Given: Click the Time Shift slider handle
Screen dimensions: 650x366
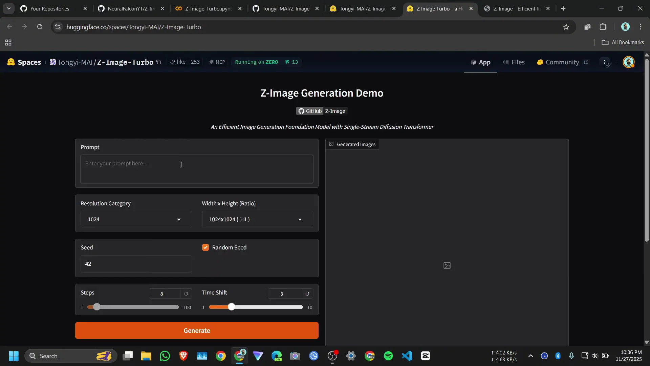Looking at the screenshot, I should 232,307.
